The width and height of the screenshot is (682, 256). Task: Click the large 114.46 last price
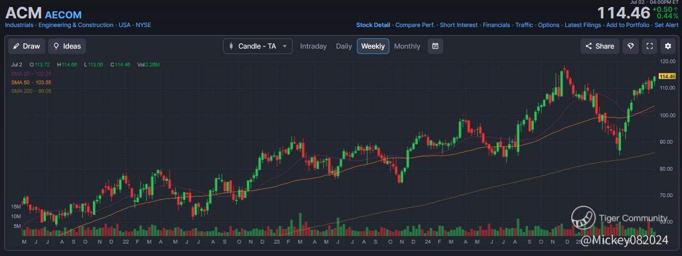[x=623, y=12]
